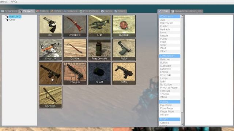Click the tool list scroll down arrow
234x131 pixels.
[182, 124]
